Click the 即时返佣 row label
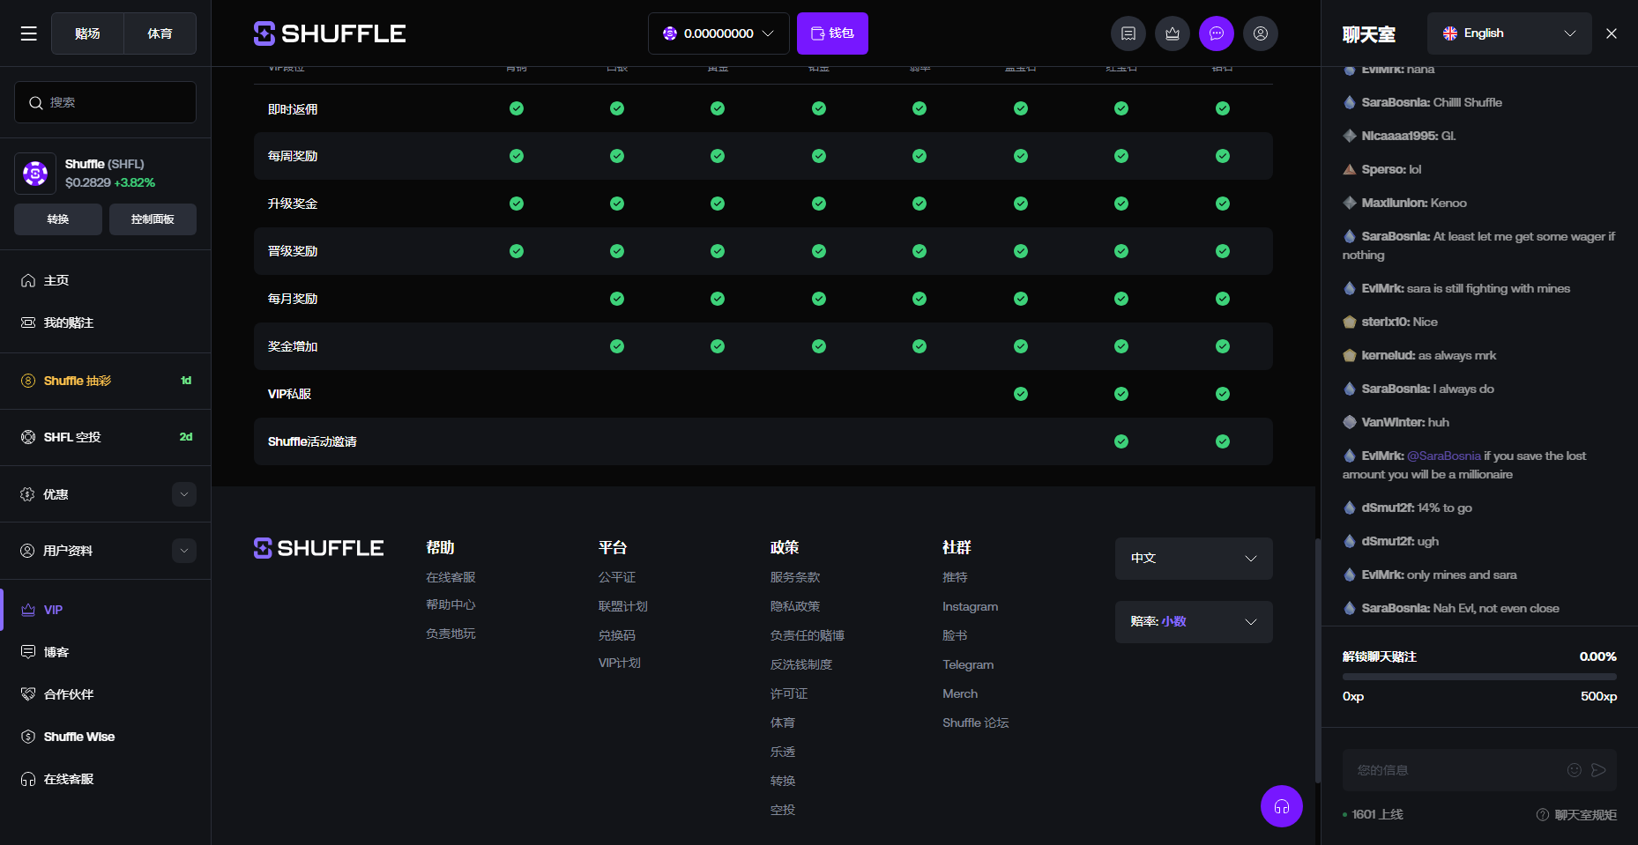The width and height of the screenshot is (1638, 845). click(293, 109)
